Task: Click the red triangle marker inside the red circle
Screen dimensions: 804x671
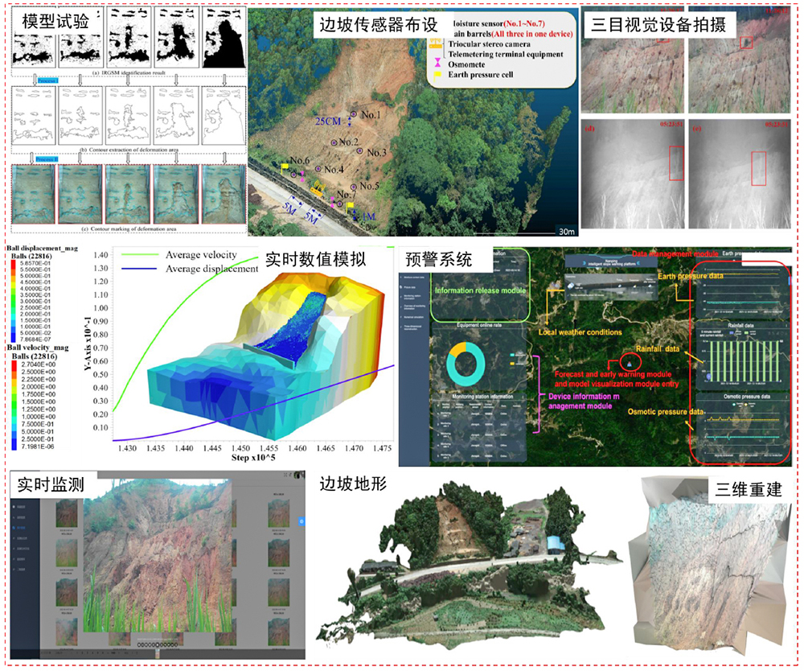Action: point(630,364)
